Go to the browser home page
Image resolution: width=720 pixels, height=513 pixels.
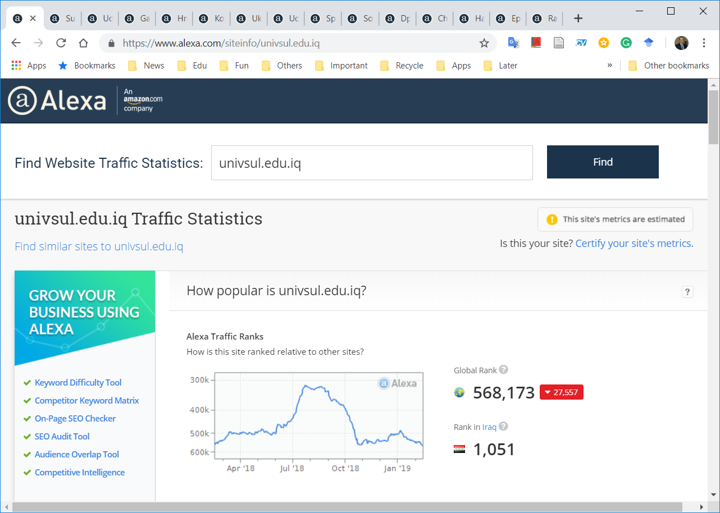tap(84, 43)
